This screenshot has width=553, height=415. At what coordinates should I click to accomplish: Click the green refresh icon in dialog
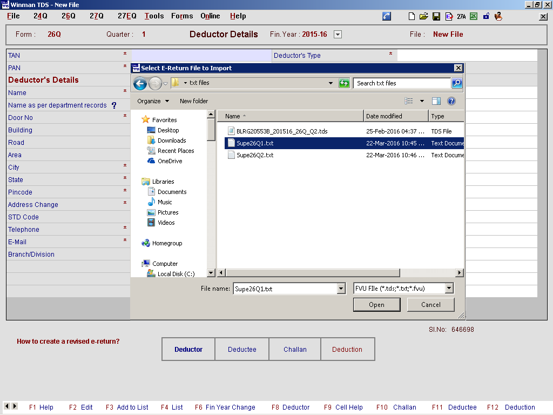(x=344, y=83)
